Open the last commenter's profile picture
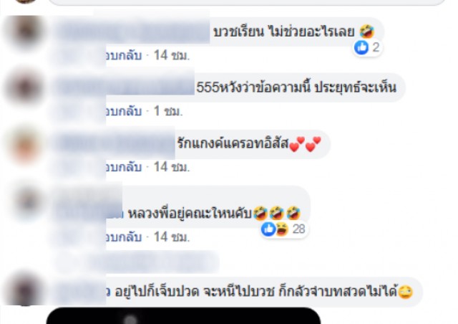The width and height of the screenshot is (458, 324). pos(25,290)
